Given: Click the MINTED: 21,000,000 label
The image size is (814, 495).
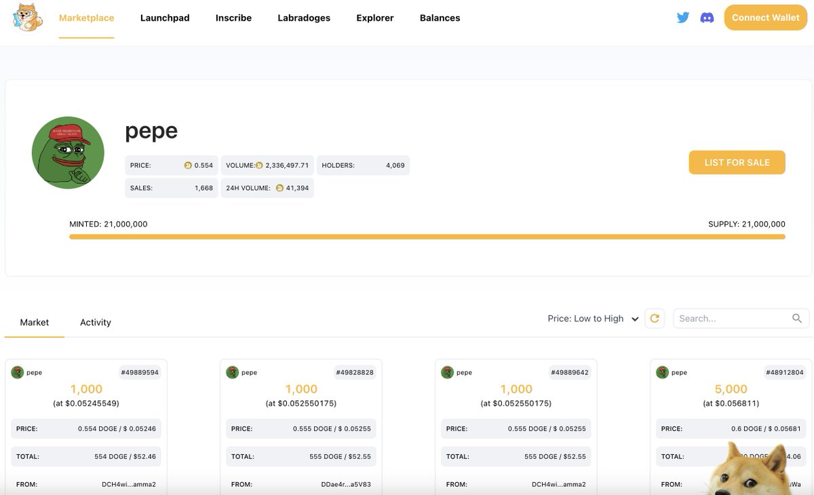Looking at the screenshot, I should point(109,224).
